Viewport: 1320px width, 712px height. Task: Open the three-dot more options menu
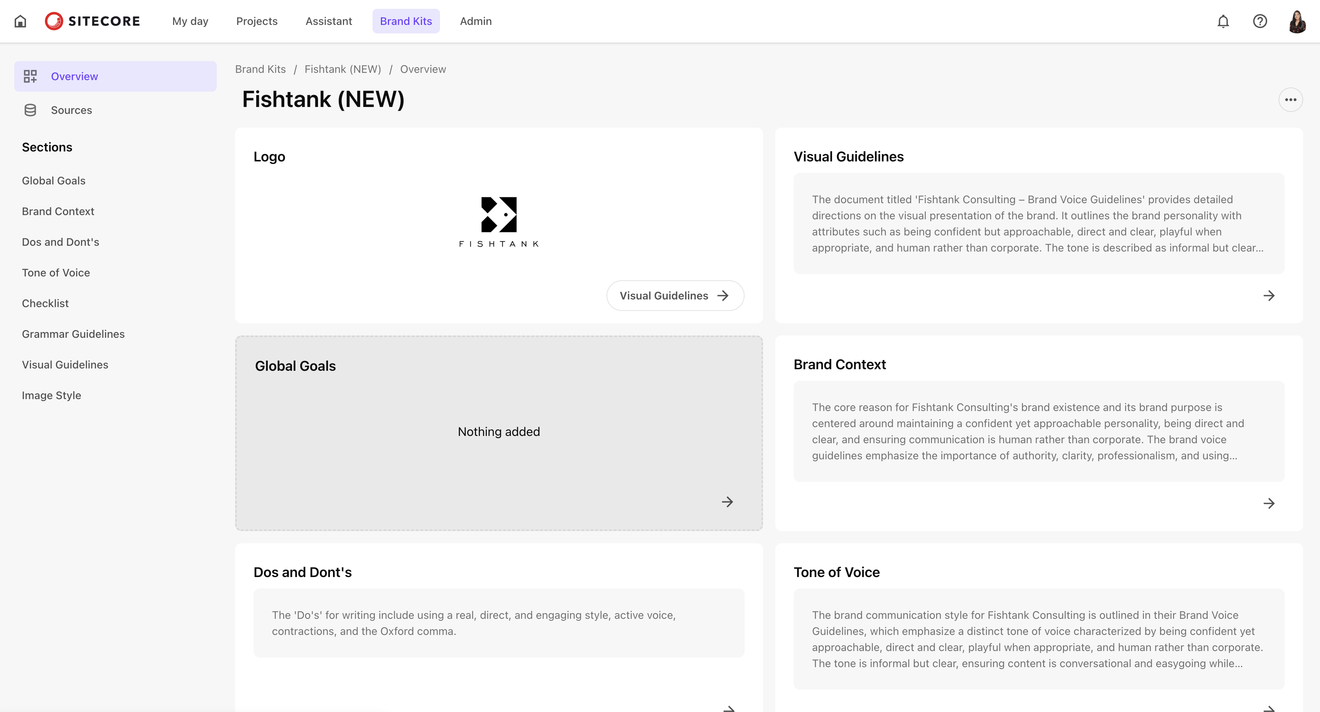coord(1290,99)
